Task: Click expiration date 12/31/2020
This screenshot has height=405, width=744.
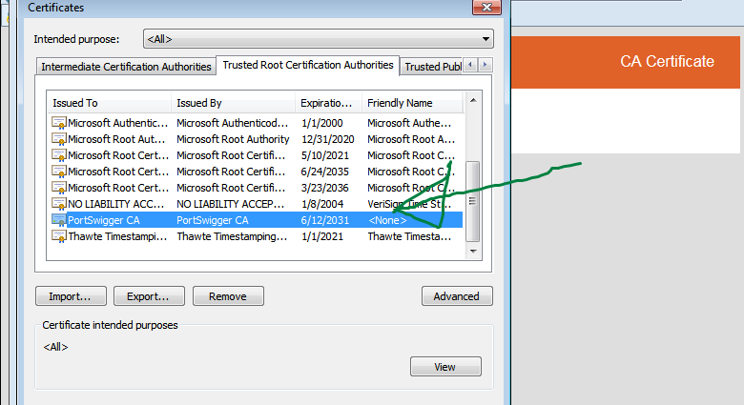Action: click(327, 139)
